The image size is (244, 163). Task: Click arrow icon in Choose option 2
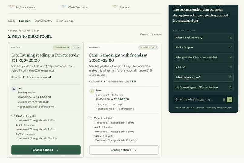point(135,150)
